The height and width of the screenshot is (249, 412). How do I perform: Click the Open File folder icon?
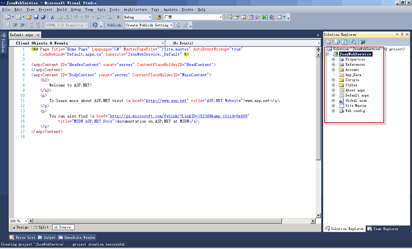pos(29,17)
